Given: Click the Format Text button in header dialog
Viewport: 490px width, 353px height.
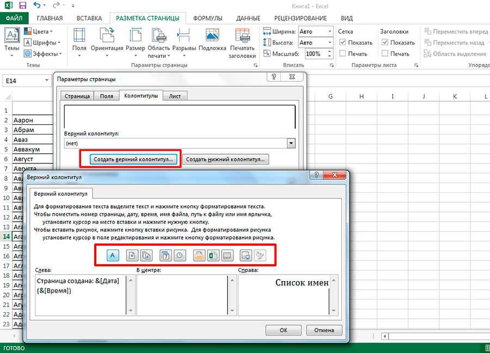Looking at the screenshot, I should point(113,255).
